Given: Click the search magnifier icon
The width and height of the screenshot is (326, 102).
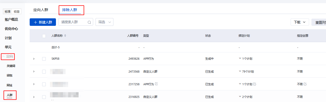Looking at the screenshot, I should [x=89, y=22].
